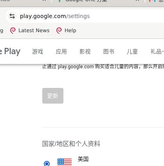Image resolution: width=164 pixels, height=166 pixels.
Task: Open the Help bookmark
Action: pos(66,31)
